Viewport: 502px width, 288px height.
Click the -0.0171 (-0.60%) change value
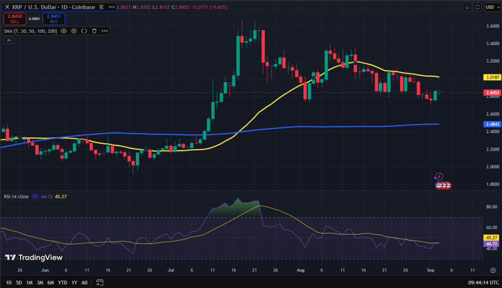point(209,7)
